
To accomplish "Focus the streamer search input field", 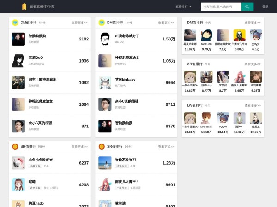I will (x=221, y=6).
